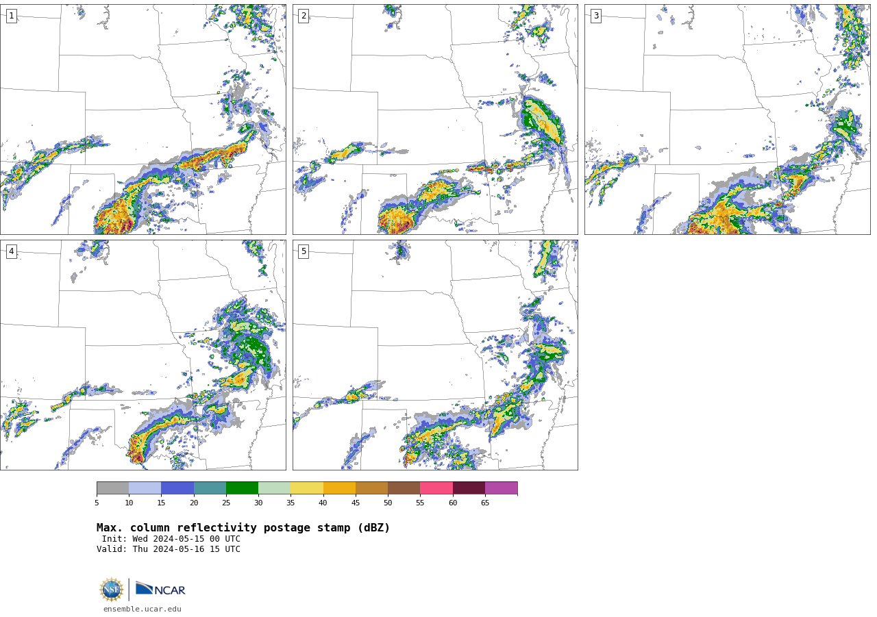Select the tan 45-50 dBZ swatch
This screenshot has width=877, height=617.
click(x=371, y=488)
